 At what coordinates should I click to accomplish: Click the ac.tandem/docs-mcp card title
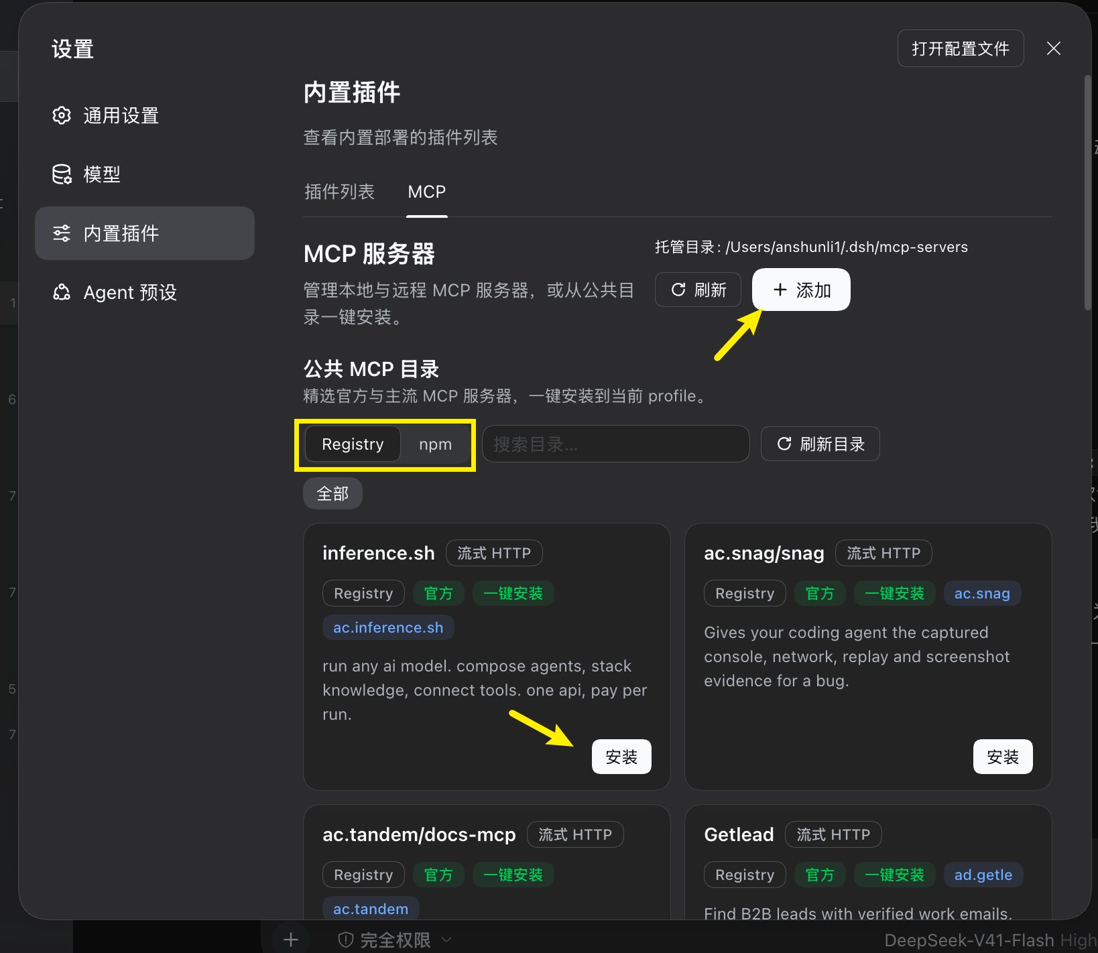coord(419,834)
